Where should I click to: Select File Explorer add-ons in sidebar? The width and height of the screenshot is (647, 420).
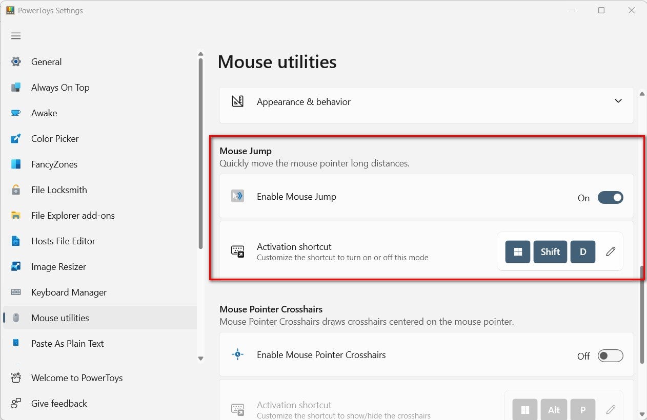100,215
